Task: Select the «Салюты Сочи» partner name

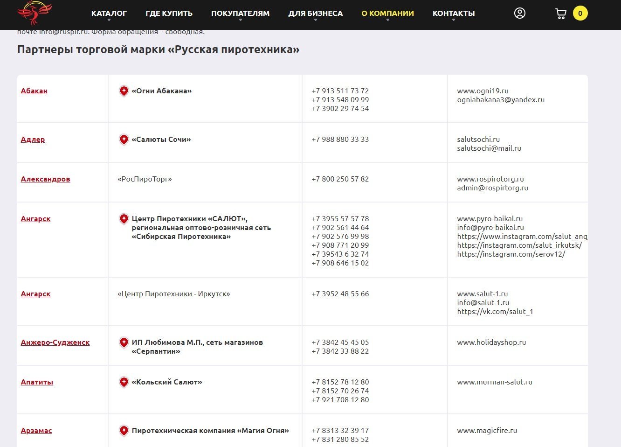Action: click(161, 140)
